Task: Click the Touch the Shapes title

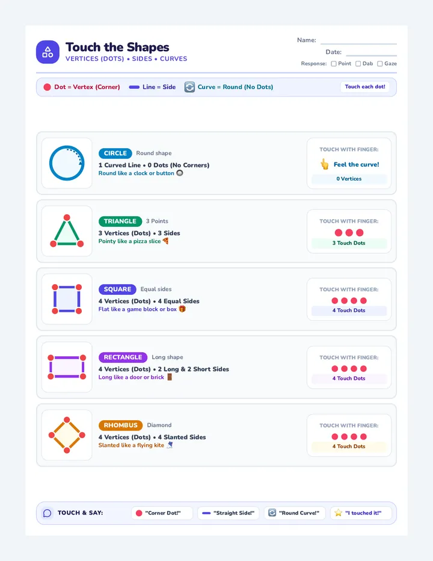Action: [117, 47]
